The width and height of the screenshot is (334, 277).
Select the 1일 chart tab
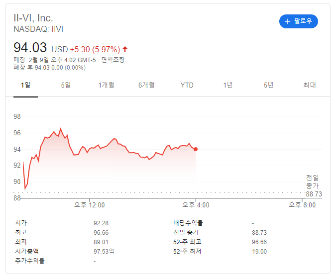pyautogui.click(x=25, y=85)
